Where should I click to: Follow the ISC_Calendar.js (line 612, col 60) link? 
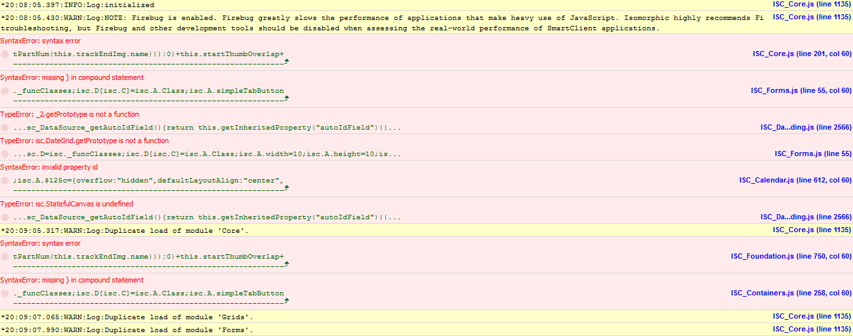click(x=795, y=180)
